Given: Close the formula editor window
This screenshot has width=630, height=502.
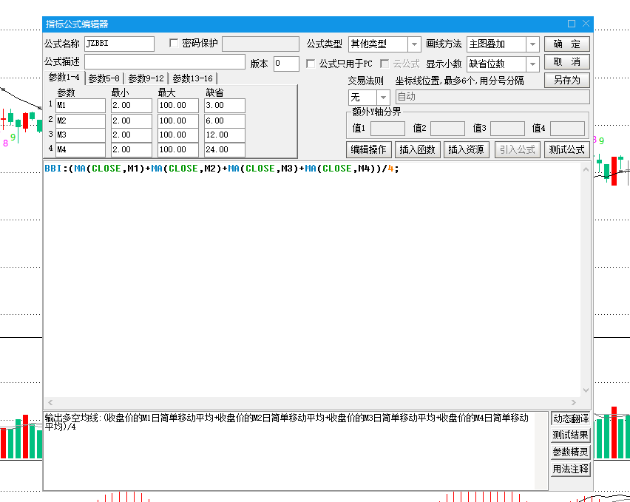Looking at the screenshot, I should click(x=586, y=24).
